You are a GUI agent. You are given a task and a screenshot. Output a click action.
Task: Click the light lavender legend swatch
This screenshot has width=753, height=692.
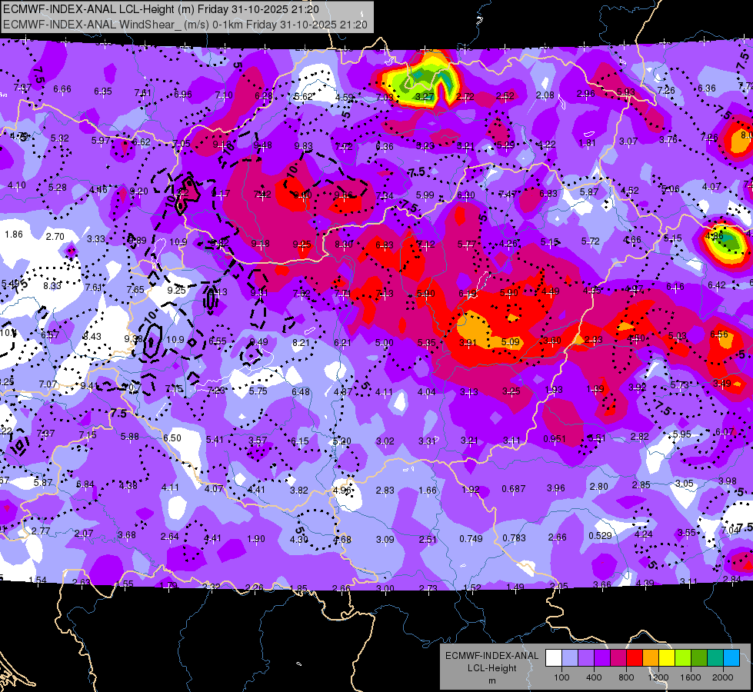click(569, 658)
